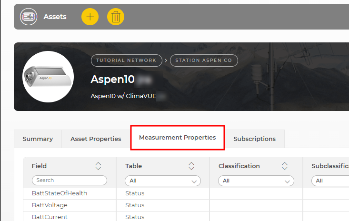
Task: Sort by the Classification column arrows
Action: (284, 166)
